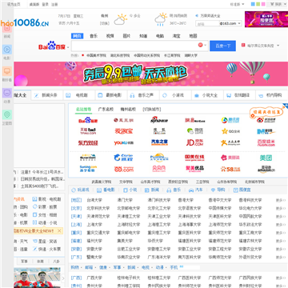Image resolution: width=288 pixels, height=288 pixels.
Task: Select the 图片 search tab
Action: click(x=126, y=36)
